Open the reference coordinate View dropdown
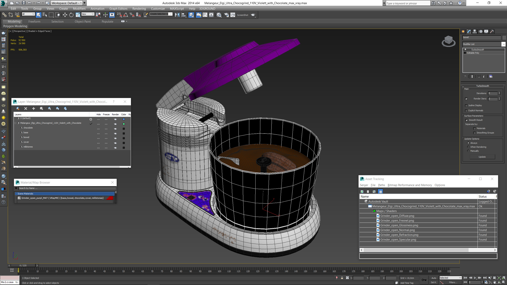This screenshot has width=507, height=285. (88, 14)
